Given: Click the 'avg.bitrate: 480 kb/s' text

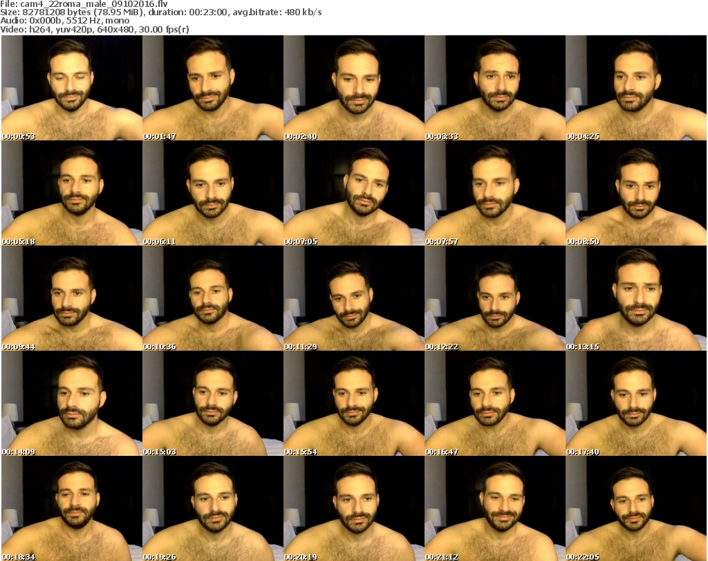Looking at the screenshot, I should pyautogui.click(x=277, y=12).
